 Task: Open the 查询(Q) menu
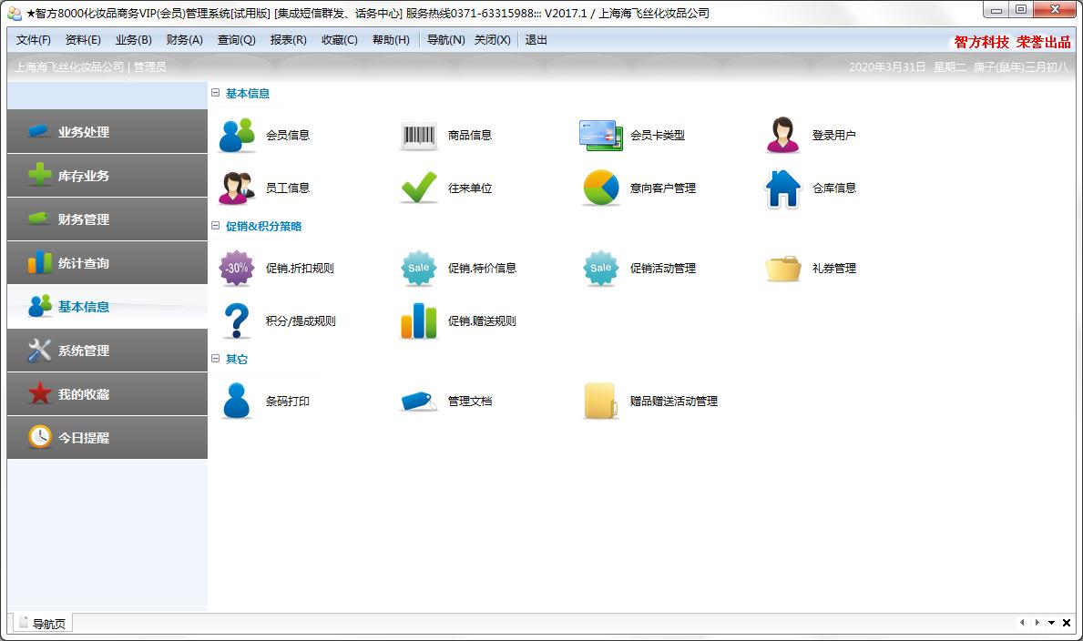pyautogui.click(x=236, y=40)
